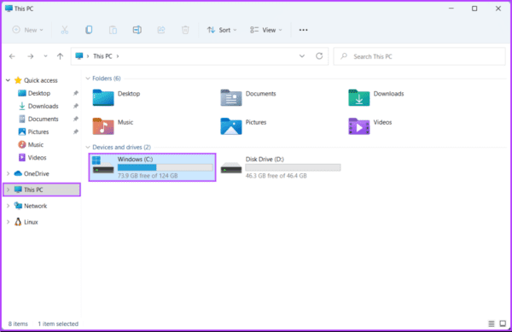Switch to large icons view in status bar

(503, 323)
